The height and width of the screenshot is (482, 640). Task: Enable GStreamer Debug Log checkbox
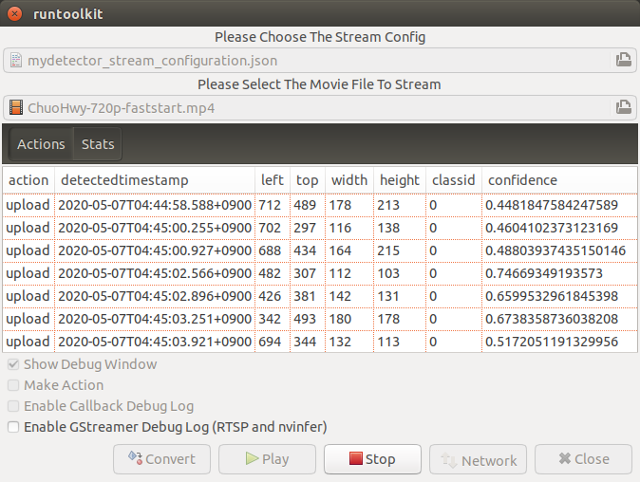[x=13, y=427]
